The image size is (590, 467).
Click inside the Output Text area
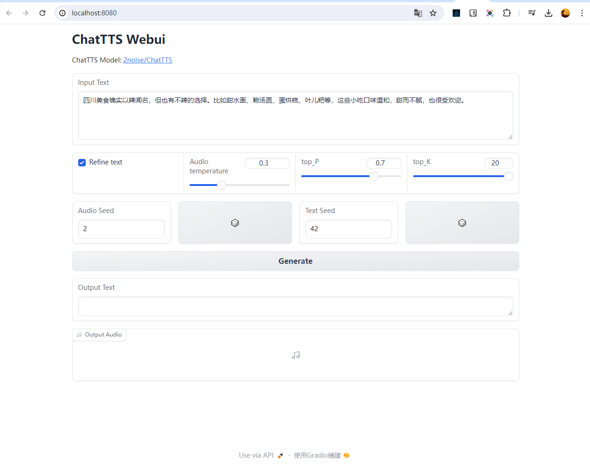296,306
